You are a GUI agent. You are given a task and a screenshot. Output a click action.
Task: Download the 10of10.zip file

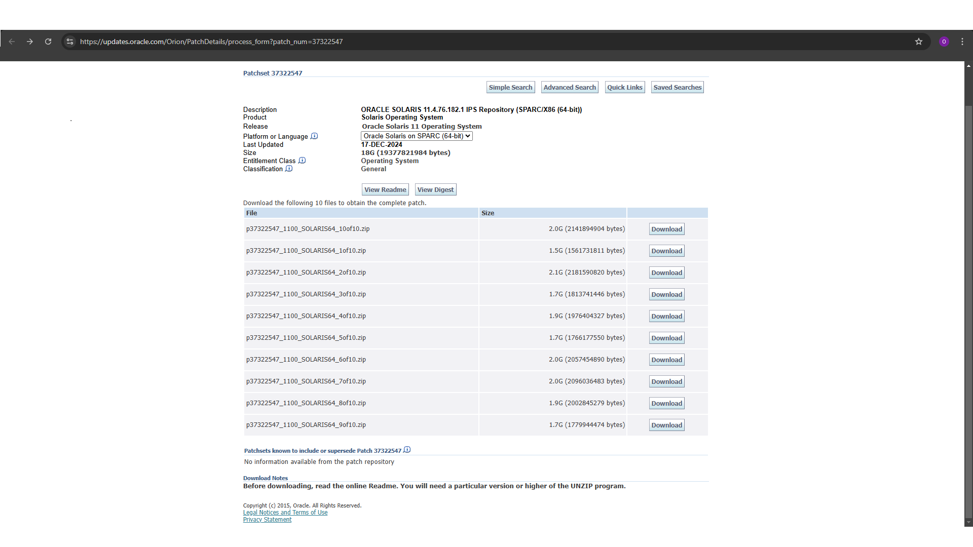click(666, 229)
